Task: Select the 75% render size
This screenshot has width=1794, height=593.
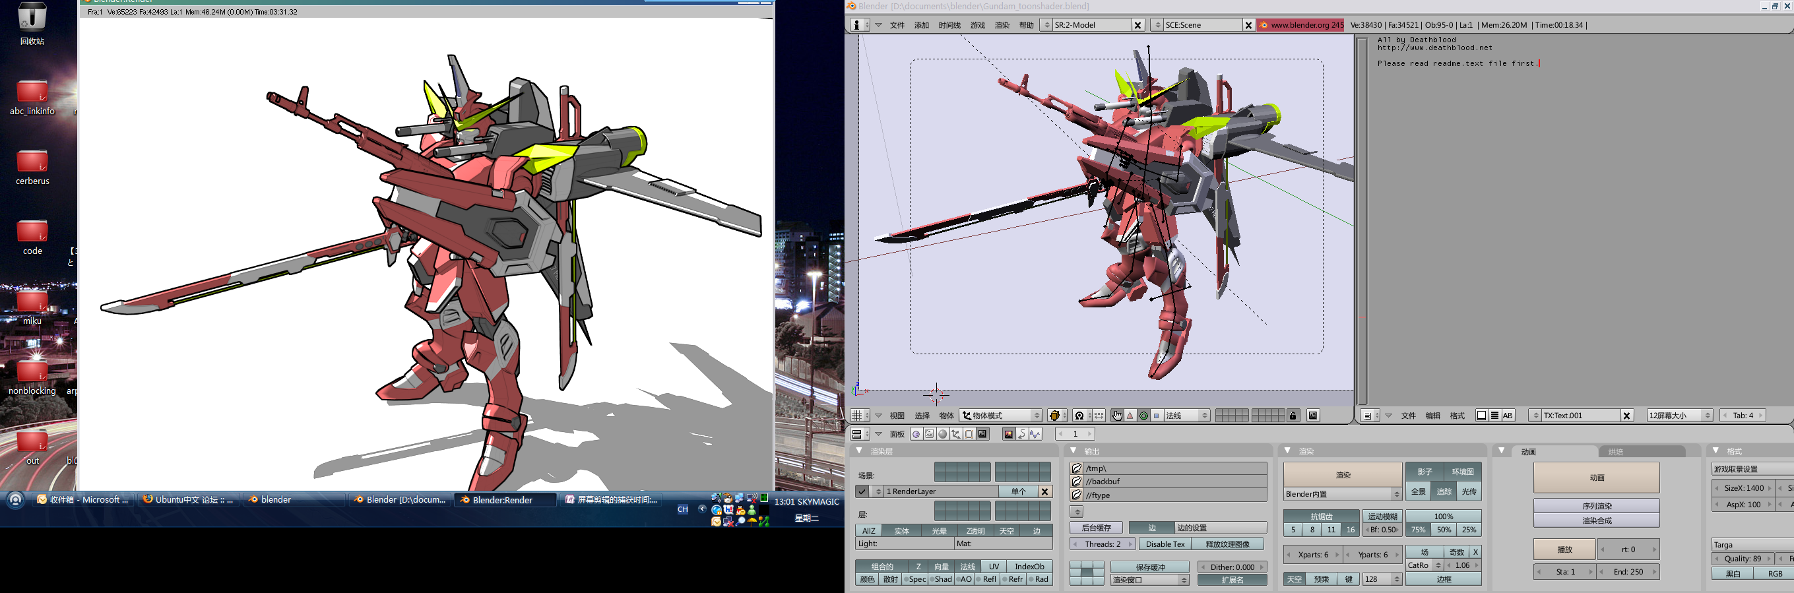Action: pyautogui.click(x=1418, y=530)
